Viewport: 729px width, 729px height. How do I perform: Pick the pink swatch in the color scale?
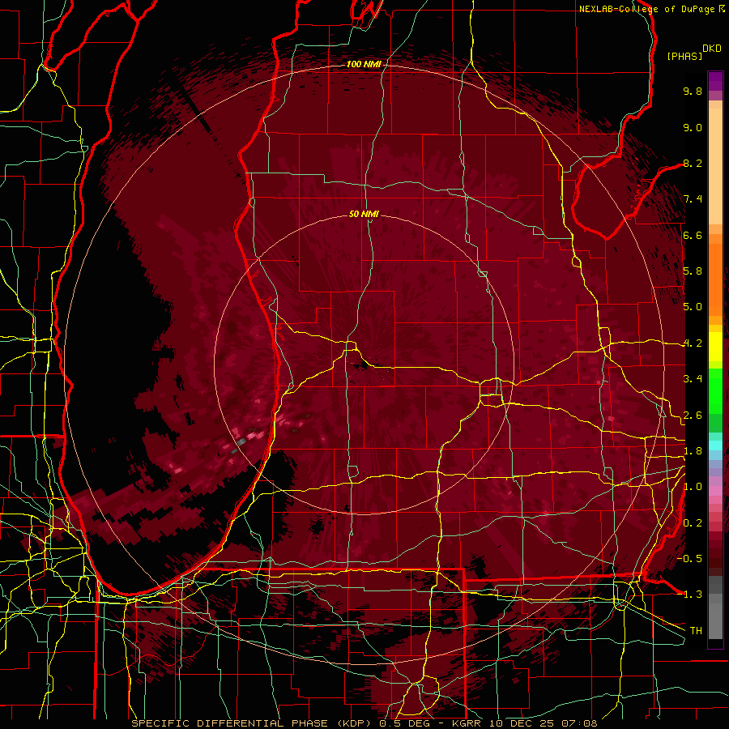715,490
